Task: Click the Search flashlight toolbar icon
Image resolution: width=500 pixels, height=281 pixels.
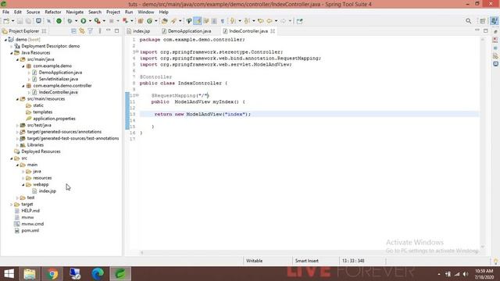Action: pyautogui.click(x=173, y=21)
